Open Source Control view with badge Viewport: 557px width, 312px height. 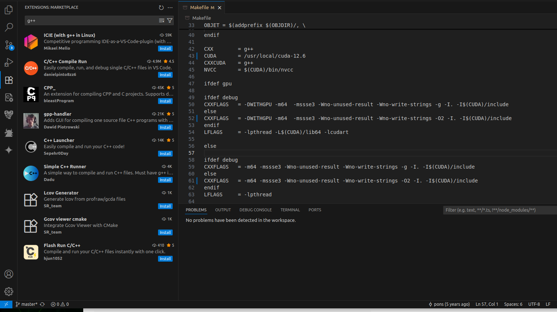(x=9, y=45)
